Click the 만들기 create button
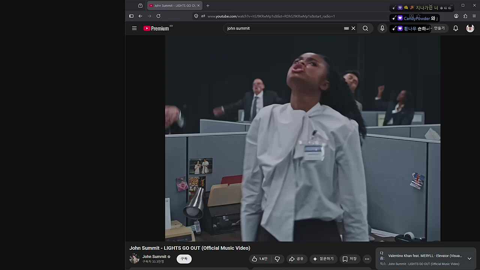 (x=438, y=28)
